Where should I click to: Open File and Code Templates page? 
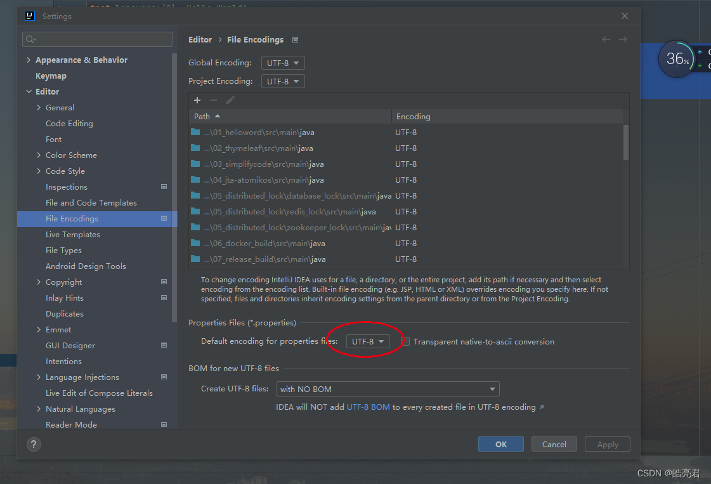(x=91, y=203)
